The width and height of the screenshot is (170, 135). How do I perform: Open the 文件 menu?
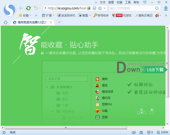[x=103, y=2]
